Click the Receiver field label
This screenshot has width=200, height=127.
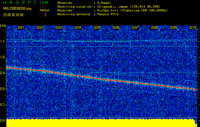pos(65,10)
